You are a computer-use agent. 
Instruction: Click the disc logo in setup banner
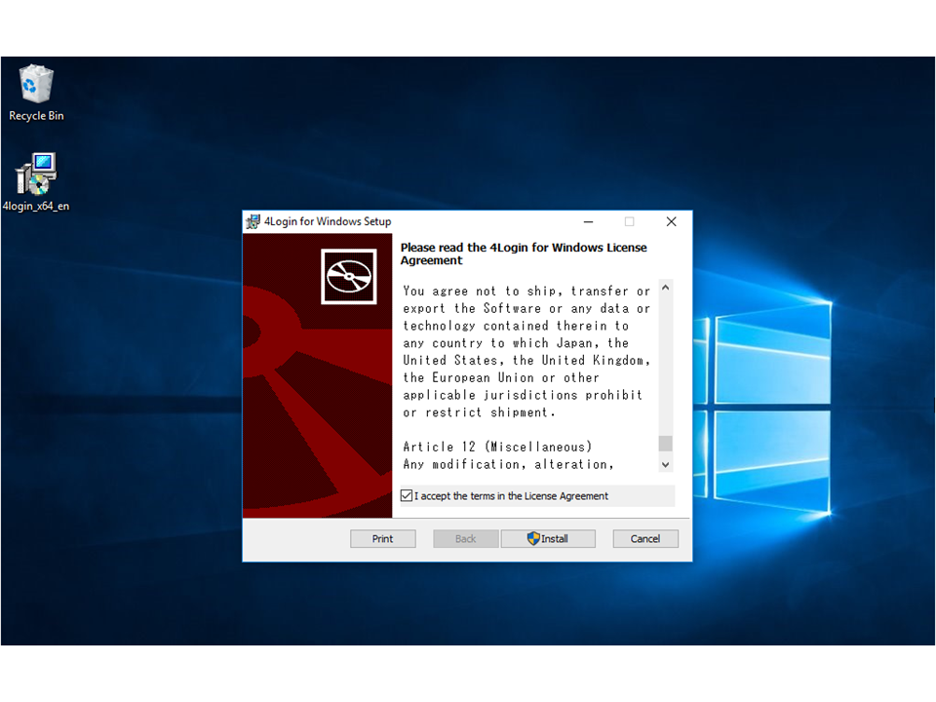click(x=349, y=276)
